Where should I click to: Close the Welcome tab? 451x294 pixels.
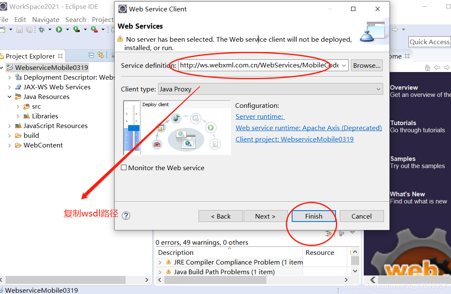(x=407, y=56)
